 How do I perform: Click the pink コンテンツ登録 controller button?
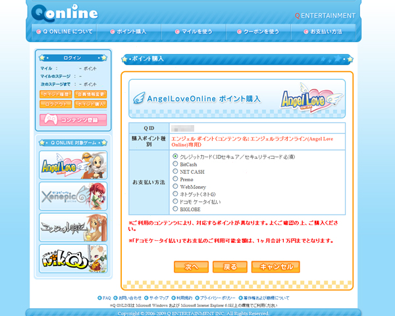(73, 120)
